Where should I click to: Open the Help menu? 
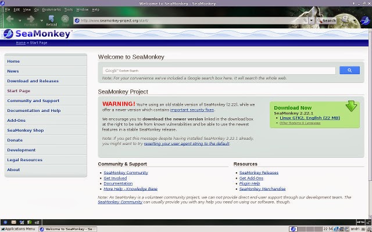pyautogui.click(x=95, y=10)
